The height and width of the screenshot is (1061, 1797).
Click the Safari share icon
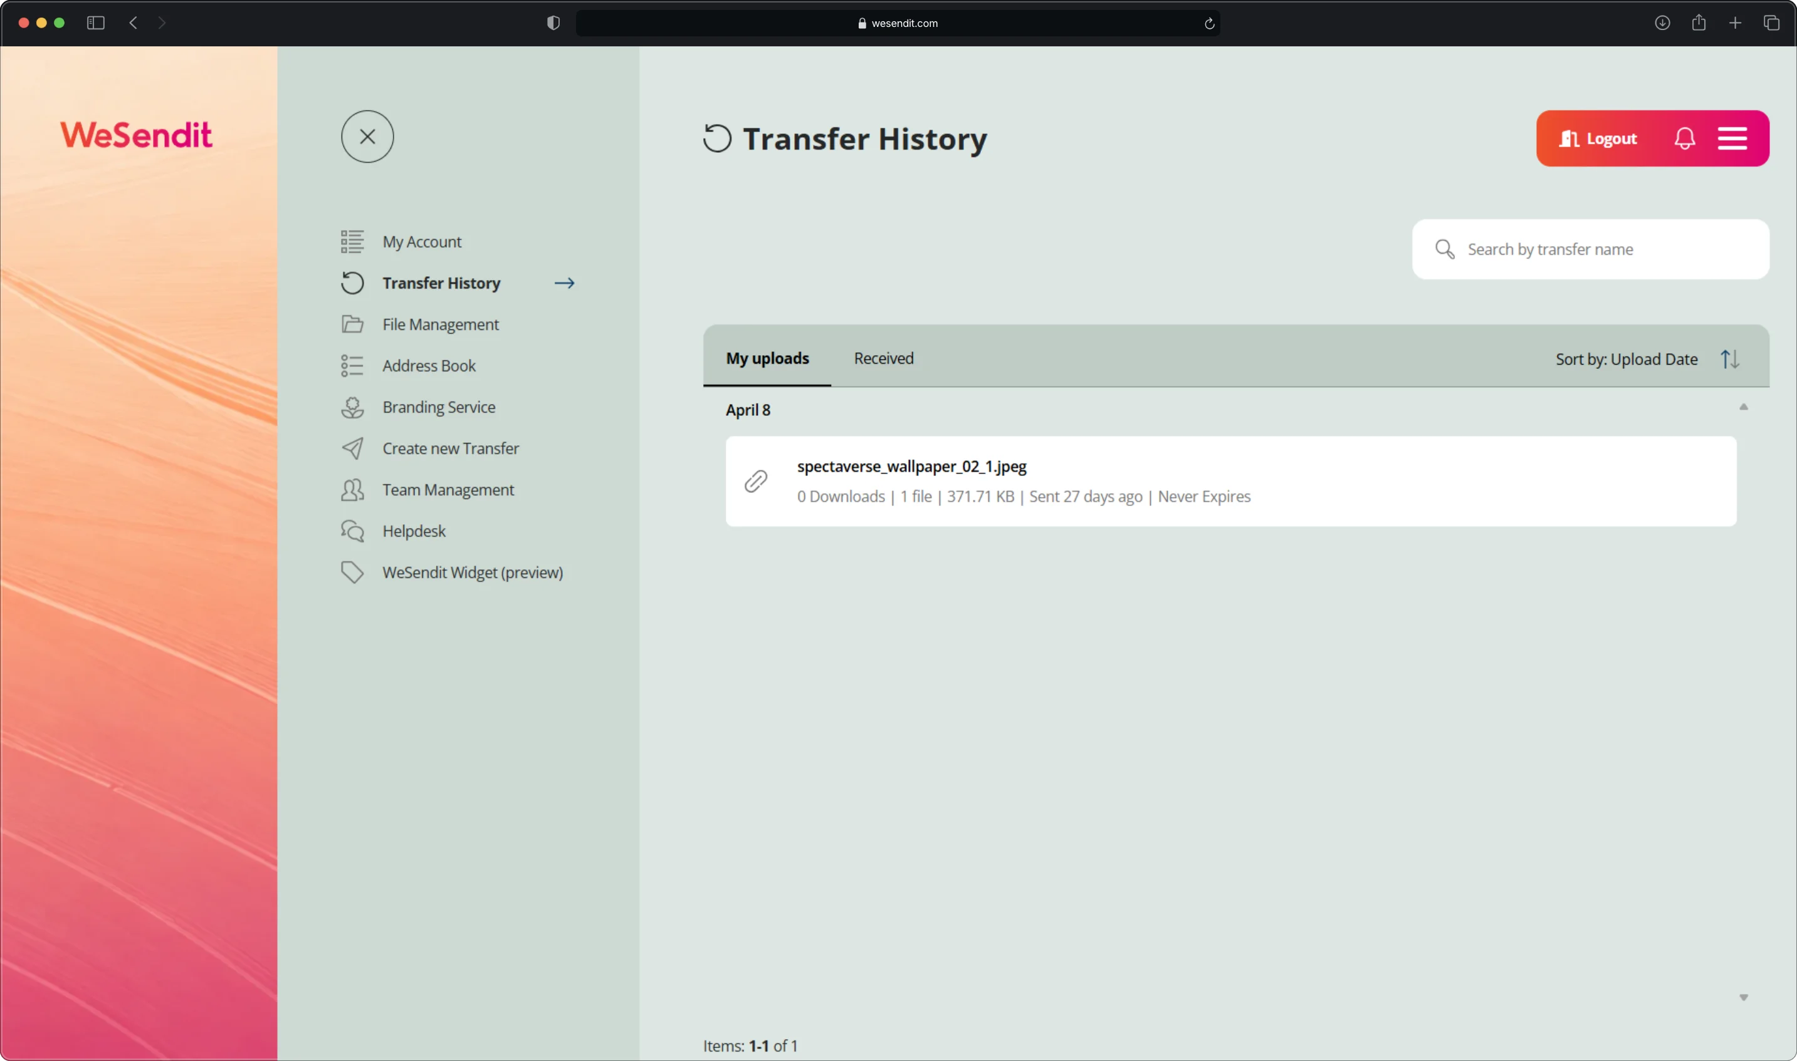click(x=1699, y=23)
